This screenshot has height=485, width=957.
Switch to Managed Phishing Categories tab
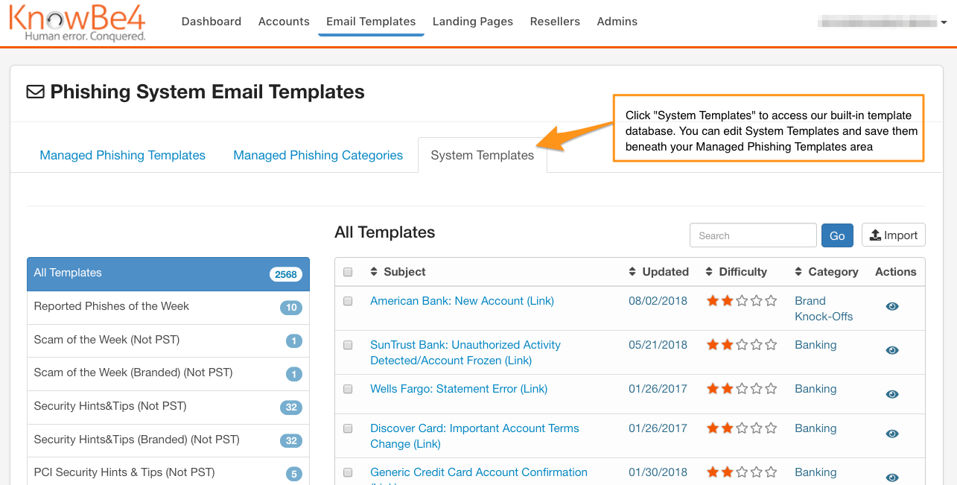coord(318,155)
